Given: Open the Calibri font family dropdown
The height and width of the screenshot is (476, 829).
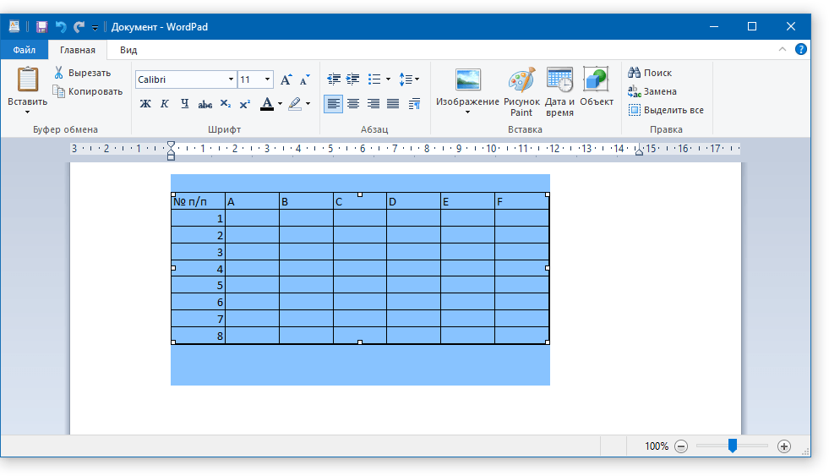Looking at the screenshot, I should coord(231,79).
